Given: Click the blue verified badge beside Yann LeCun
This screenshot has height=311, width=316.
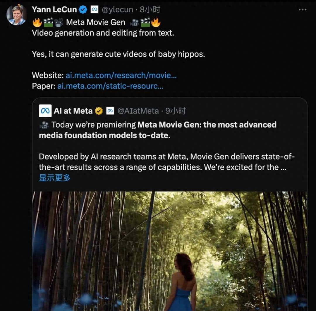Looking at the screenshot, I should click(83, 10).
